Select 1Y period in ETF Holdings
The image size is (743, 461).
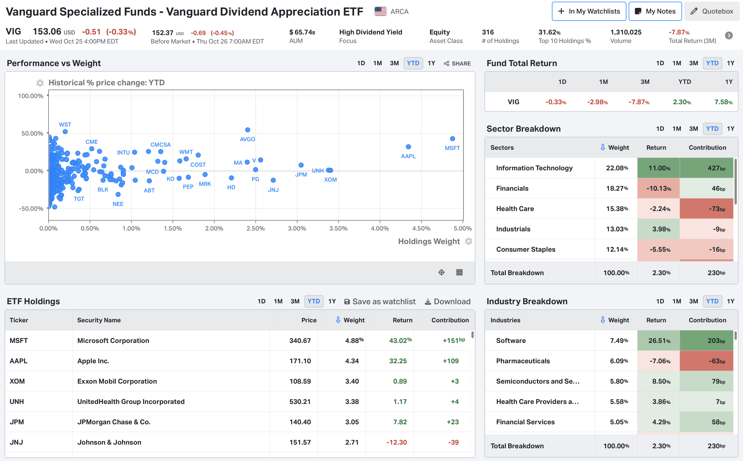click(332, 301)
